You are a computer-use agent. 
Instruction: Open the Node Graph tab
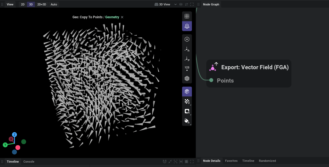coord(211,4)
